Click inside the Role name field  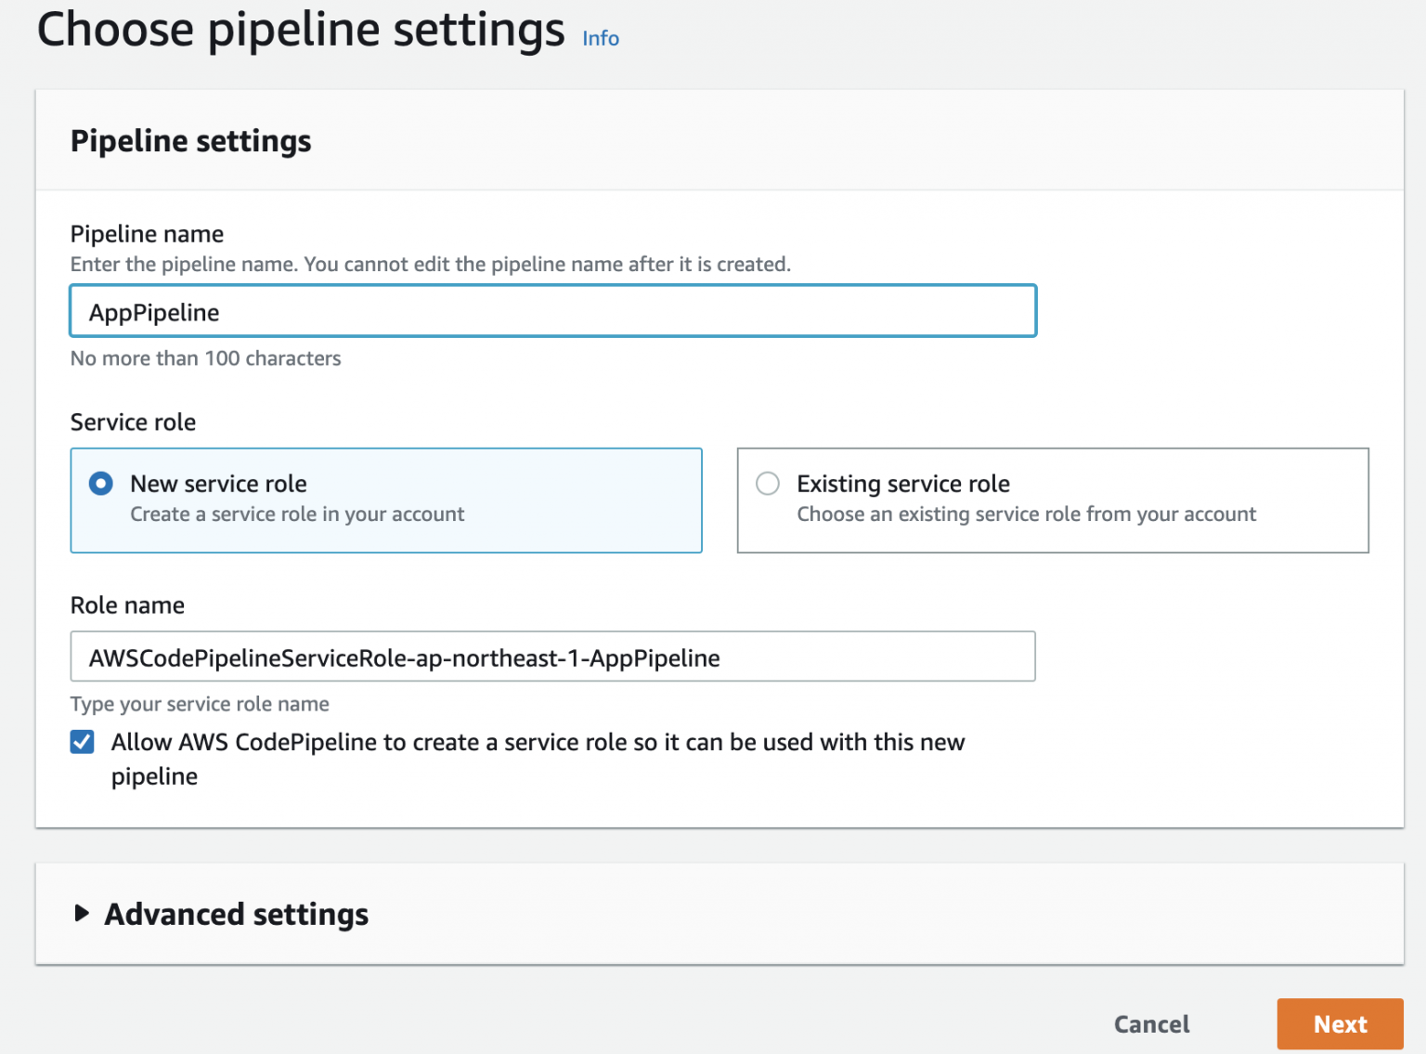[552, 657]
